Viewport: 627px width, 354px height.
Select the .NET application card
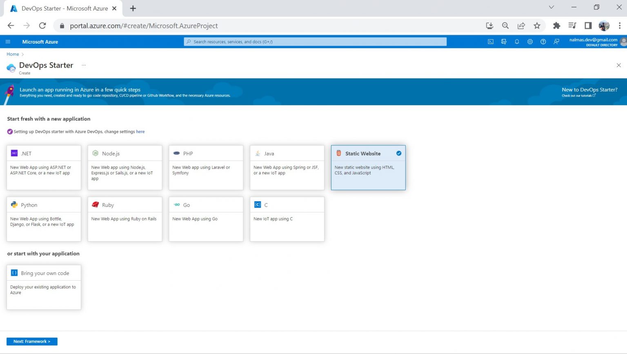(x=44, y=167)
